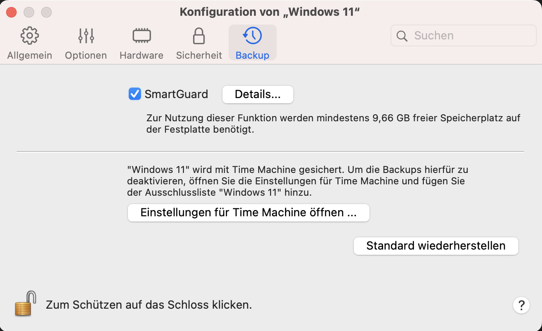Image resolution: width=542 pixels, height=331 pixels.
Task: Click the Sicherheit padlock icon
Action: 199,36
